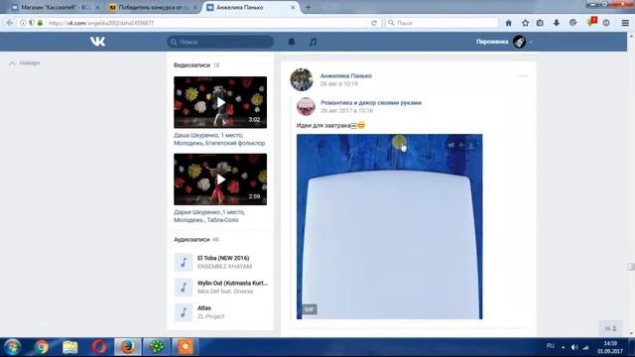
Task: Play the Atlas track icon
Action: 184,312
